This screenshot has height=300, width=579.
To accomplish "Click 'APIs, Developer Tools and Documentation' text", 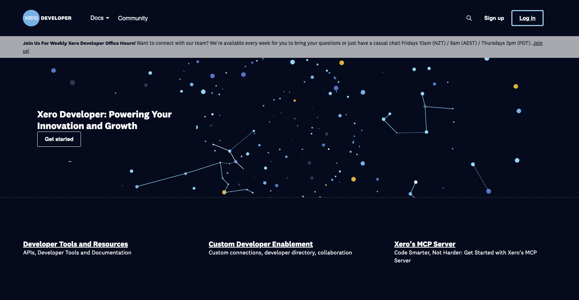I will click(77, 253).
